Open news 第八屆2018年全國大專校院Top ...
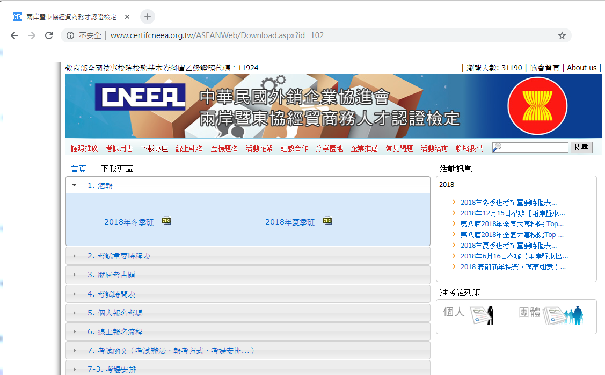Screen dimensions: 605x375 512,235
